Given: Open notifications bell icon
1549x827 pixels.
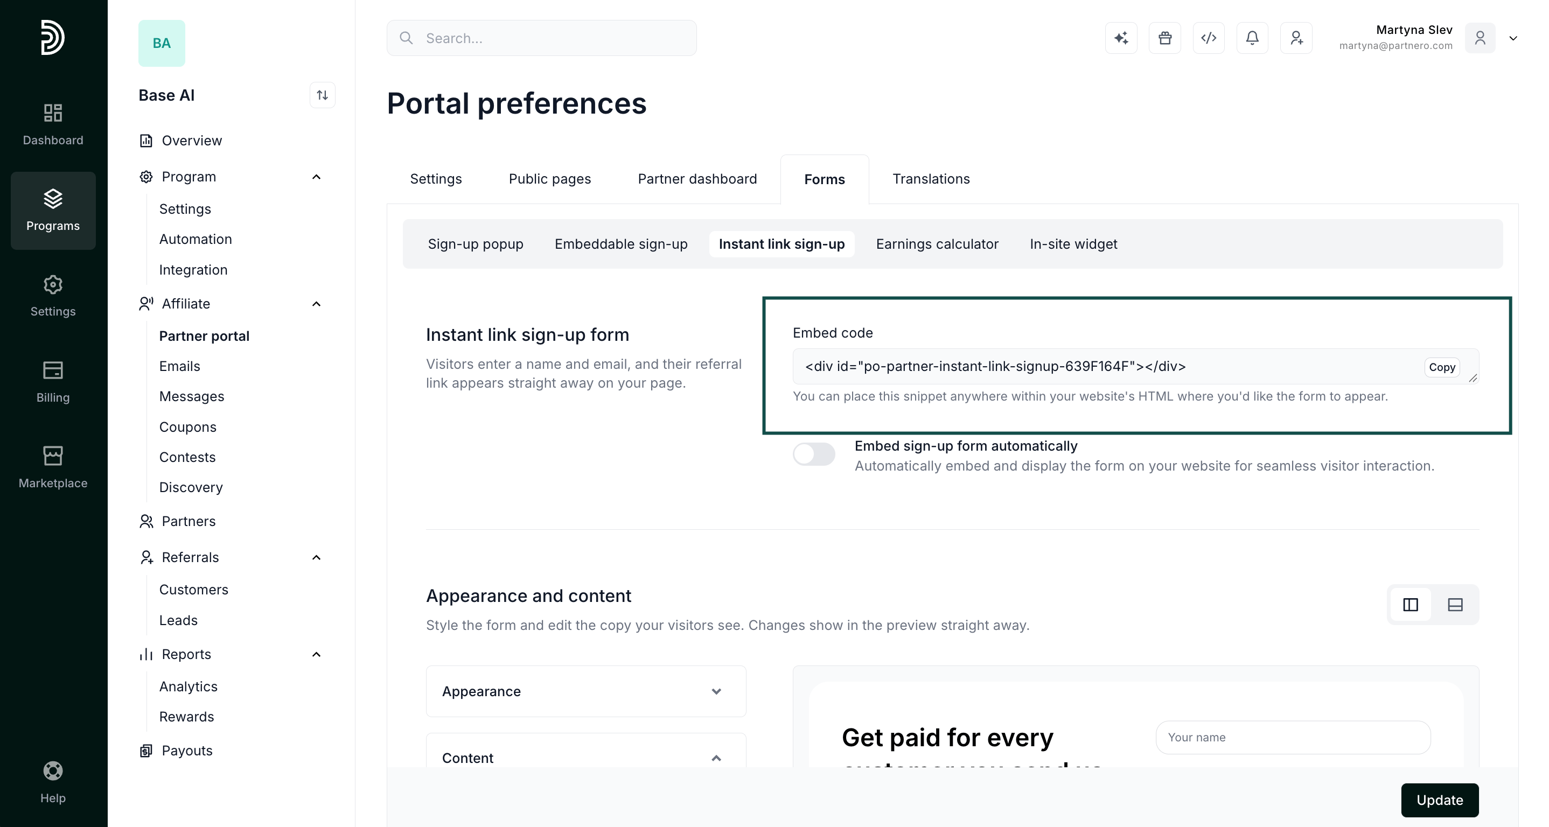Looking at the screenshot, I should (1253, 38).
